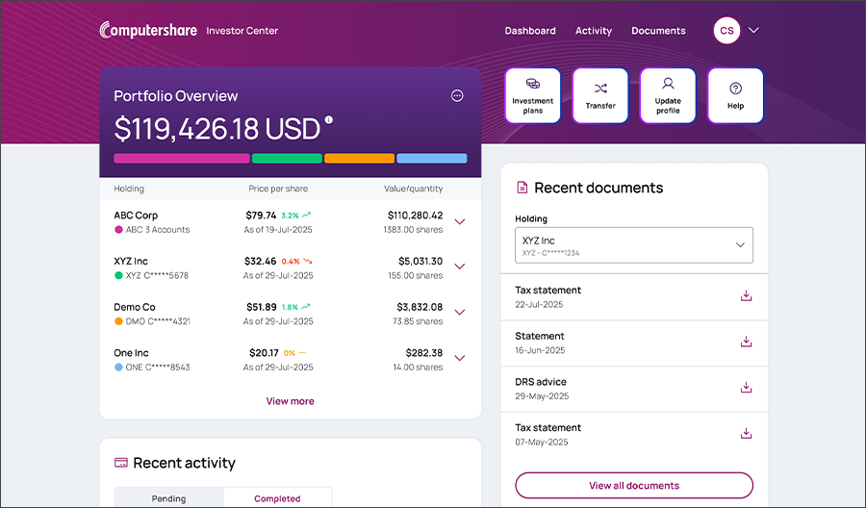866x508 pixels.
Task: Click the Investor Center title text
Action: click(x=242, y=31)
